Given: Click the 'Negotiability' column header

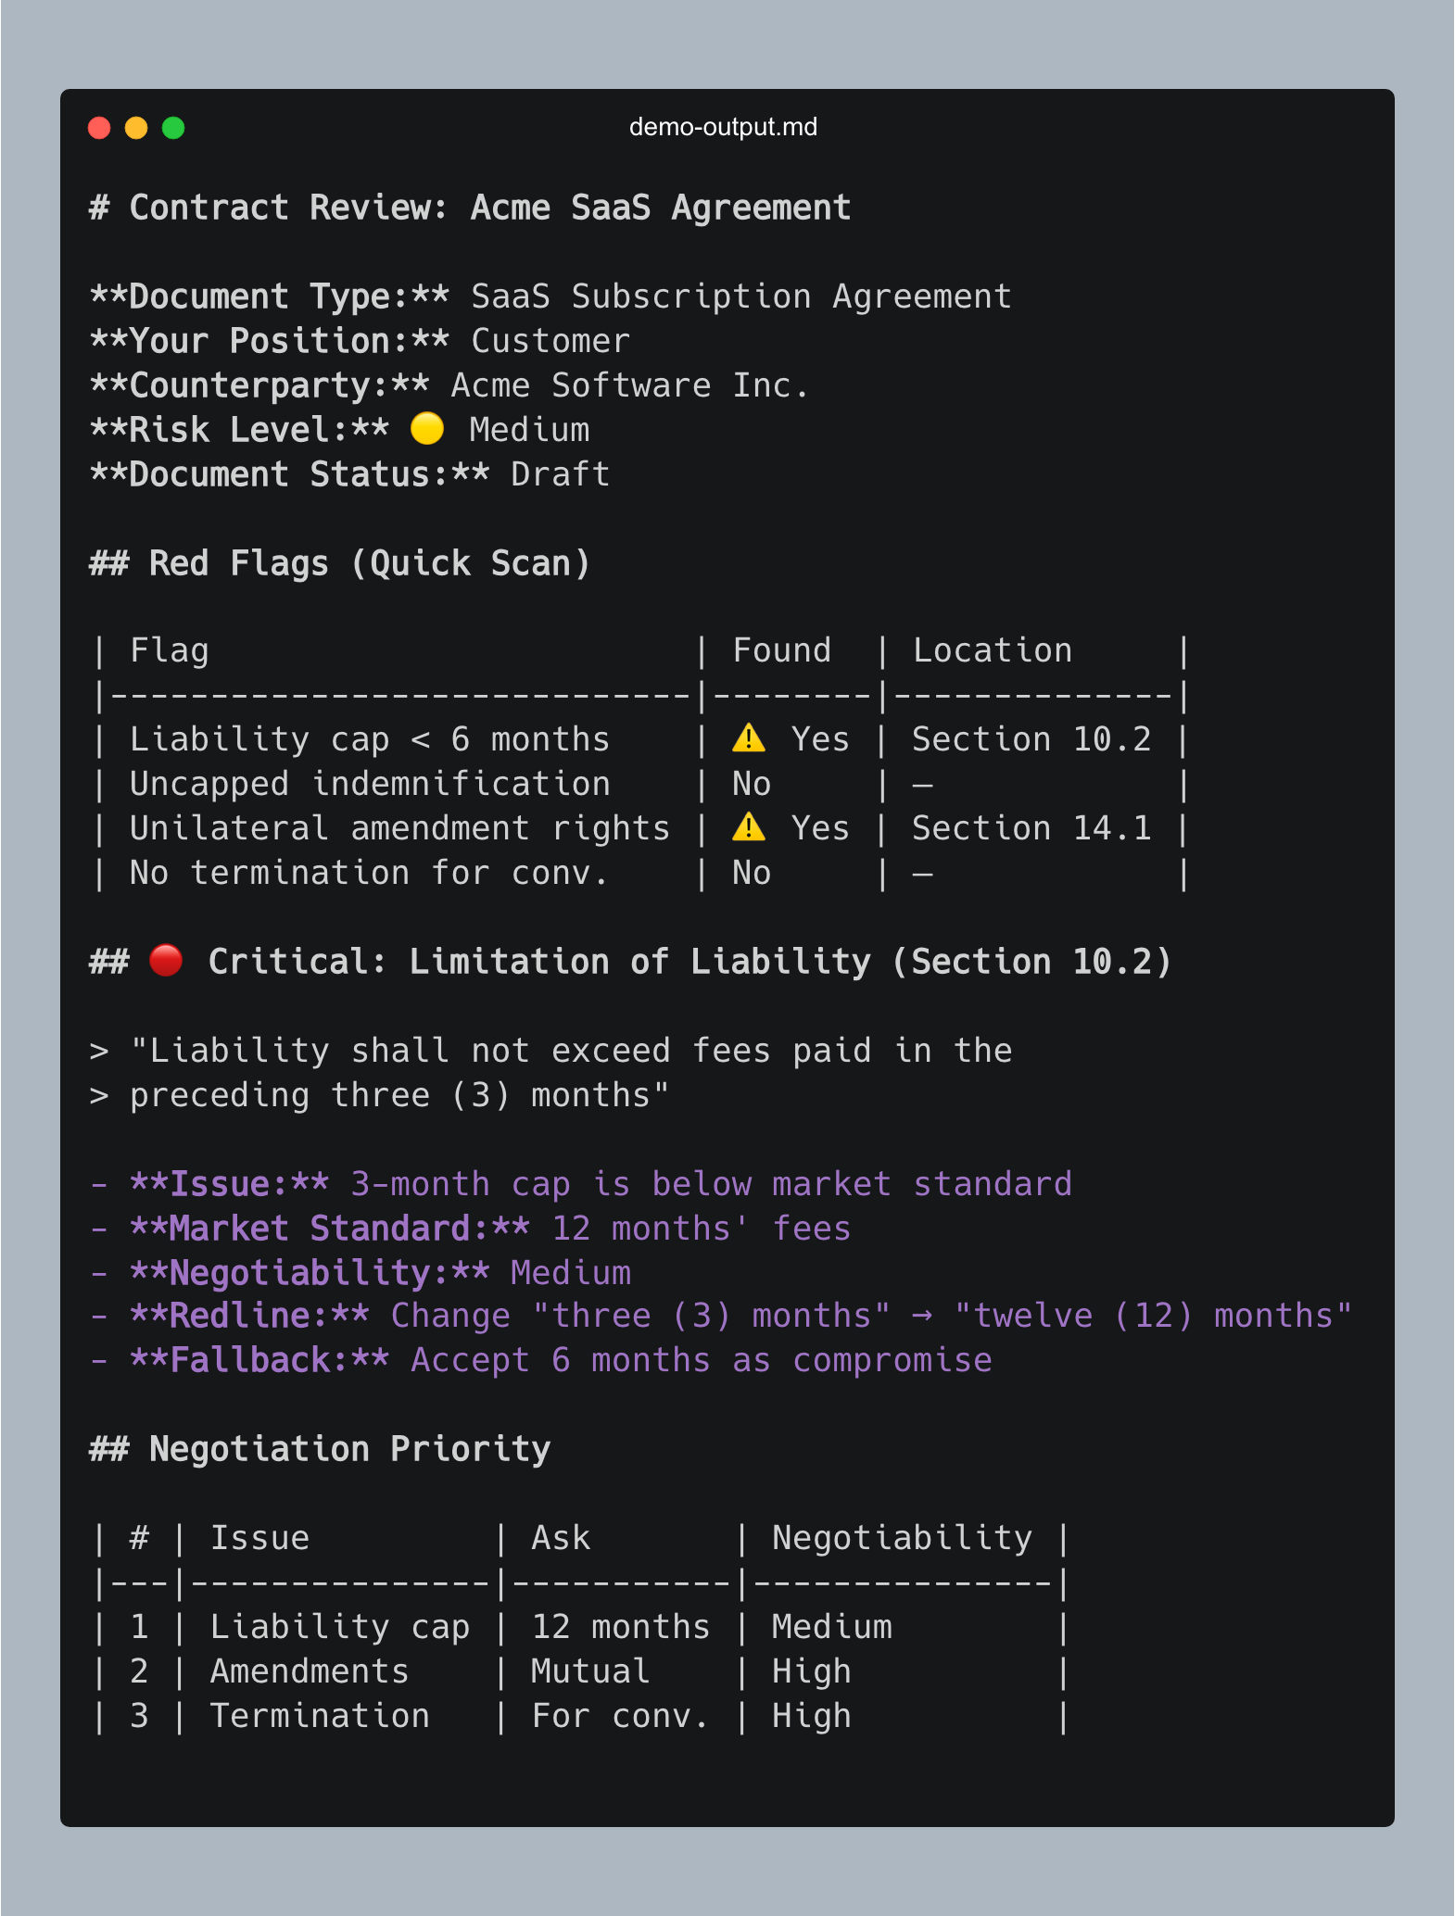Looking at the screenshot, I should pos(902,1538).
